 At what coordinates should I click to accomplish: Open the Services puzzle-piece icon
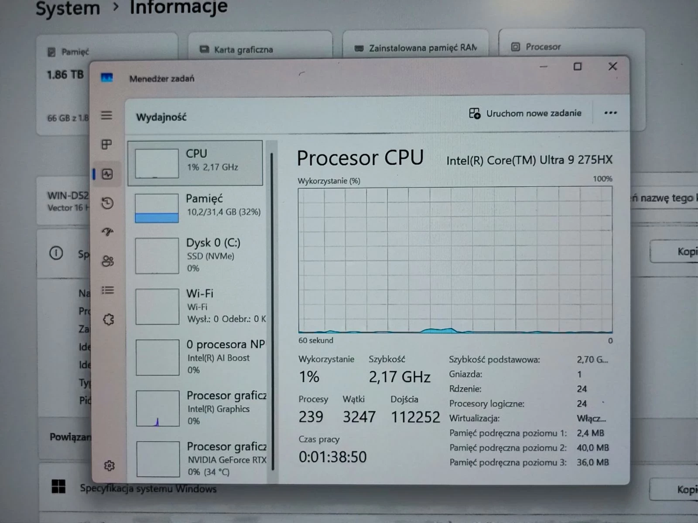pos(108,319)
